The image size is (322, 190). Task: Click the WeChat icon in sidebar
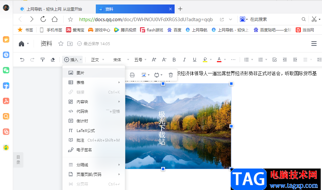click(6, 70)
